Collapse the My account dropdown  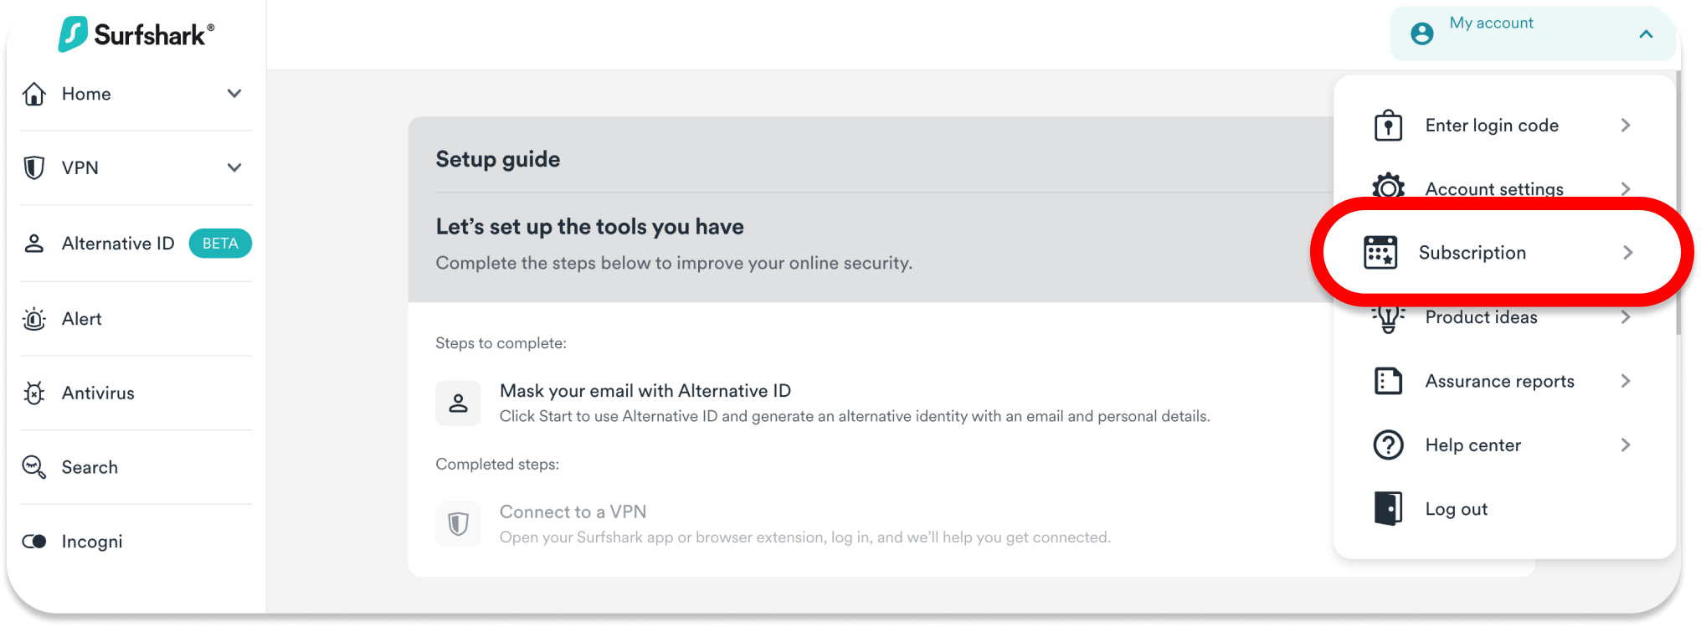1646,34
